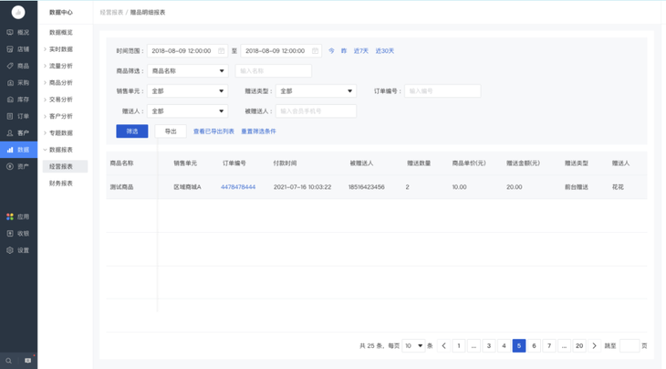Click the search icon at sidebar bottom

tap(8, 361)
